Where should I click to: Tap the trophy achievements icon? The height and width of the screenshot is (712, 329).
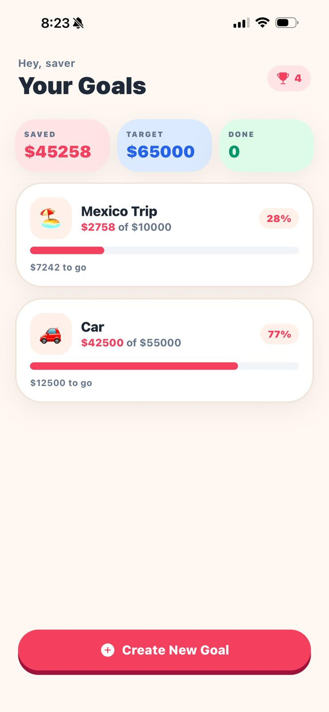[x=283, y=78]
